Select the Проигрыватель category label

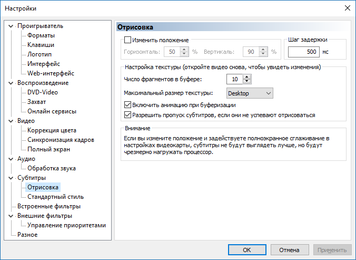point(41,26)
